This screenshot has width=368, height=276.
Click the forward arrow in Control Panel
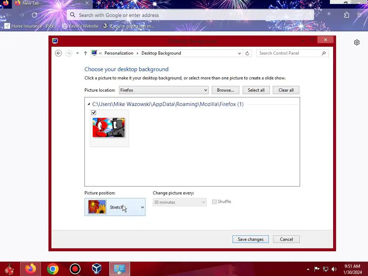coord(69,53)
